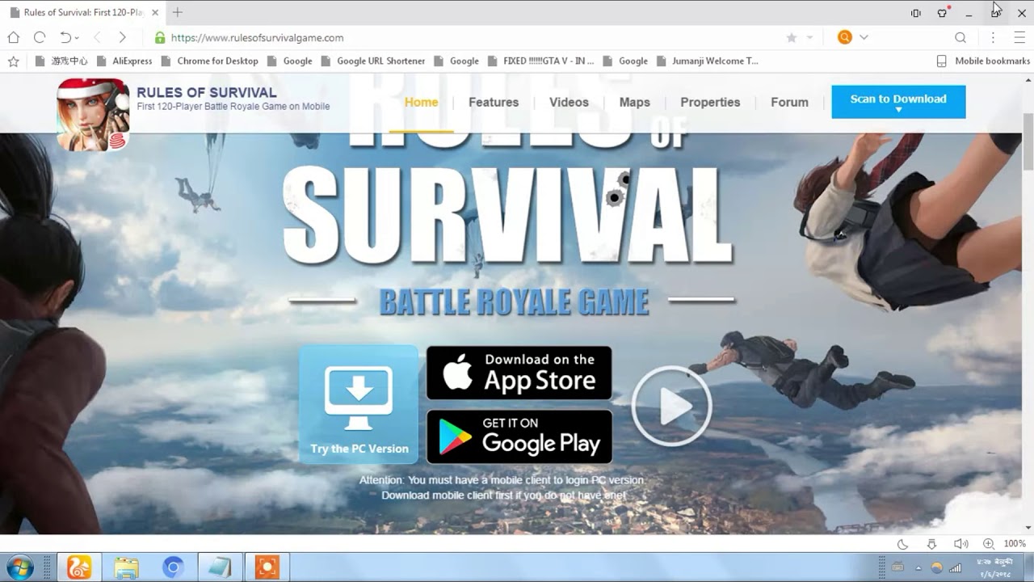Click the orange search engine icon
The width and height of the screenshot is (1034, 582).
coord(845,37)
